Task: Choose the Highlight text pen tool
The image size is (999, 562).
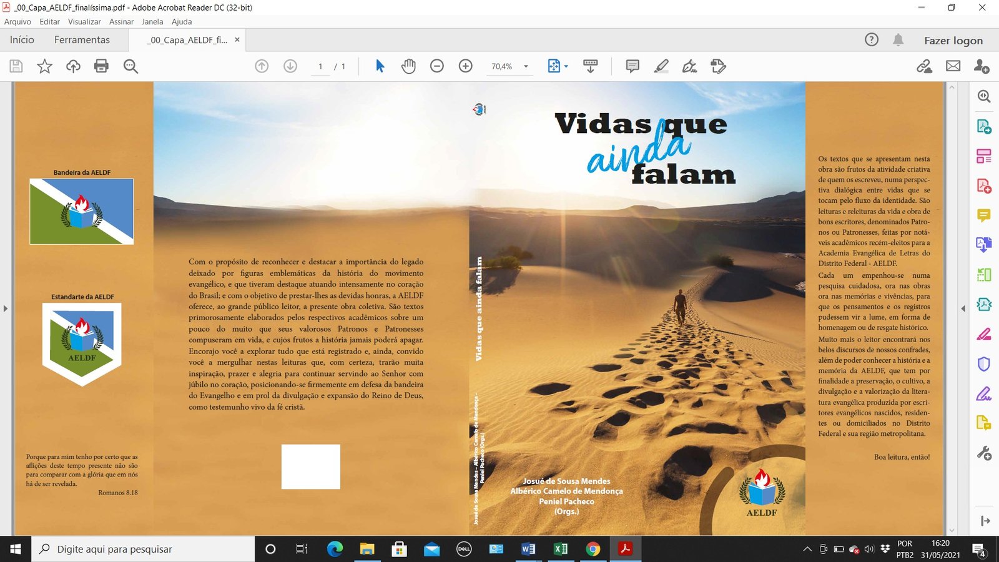Action: 661,66
